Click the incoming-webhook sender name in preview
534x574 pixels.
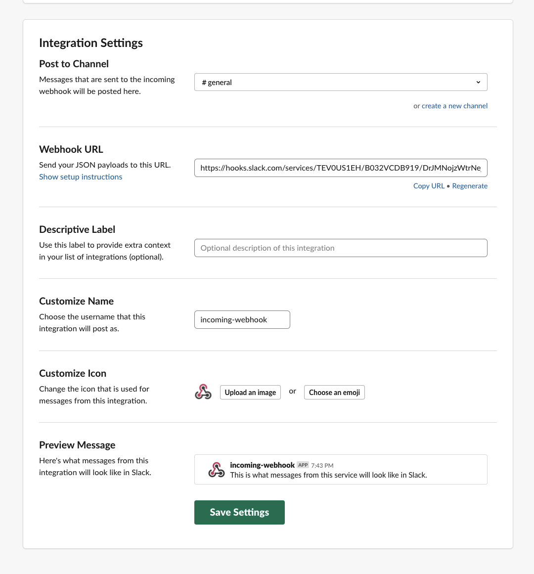262,465
